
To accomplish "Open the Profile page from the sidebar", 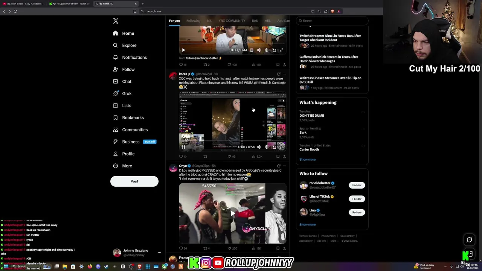I will tap(124, 154).
